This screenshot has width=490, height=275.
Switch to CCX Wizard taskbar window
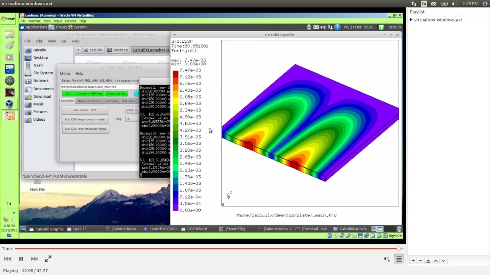[194, 229]
